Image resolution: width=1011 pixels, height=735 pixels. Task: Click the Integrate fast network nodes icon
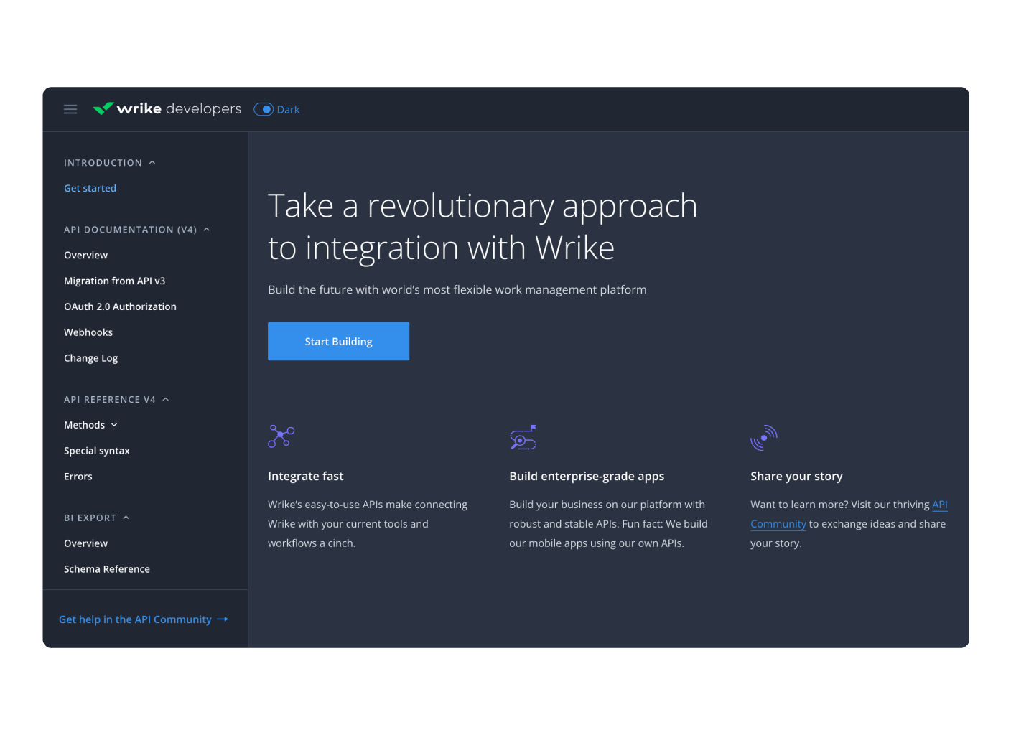[281, 436]
